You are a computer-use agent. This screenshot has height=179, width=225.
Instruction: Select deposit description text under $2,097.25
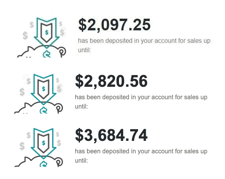[x=144, y=45]
